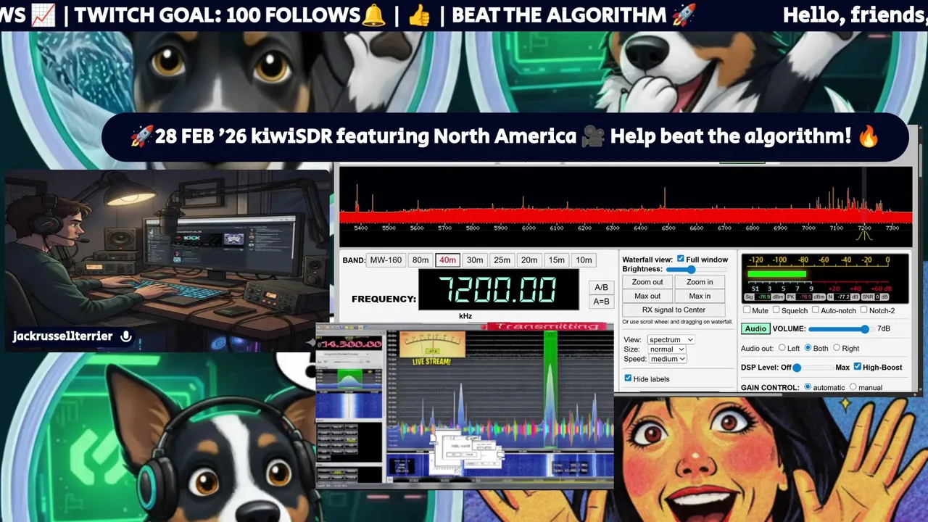Toggle the Hide labels checkbox

(628, 378)
